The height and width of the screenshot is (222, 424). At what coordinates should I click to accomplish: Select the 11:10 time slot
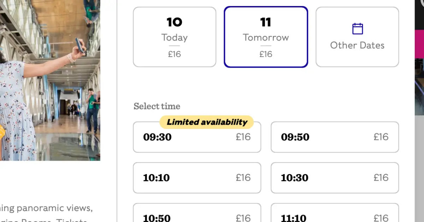point(335,213)
